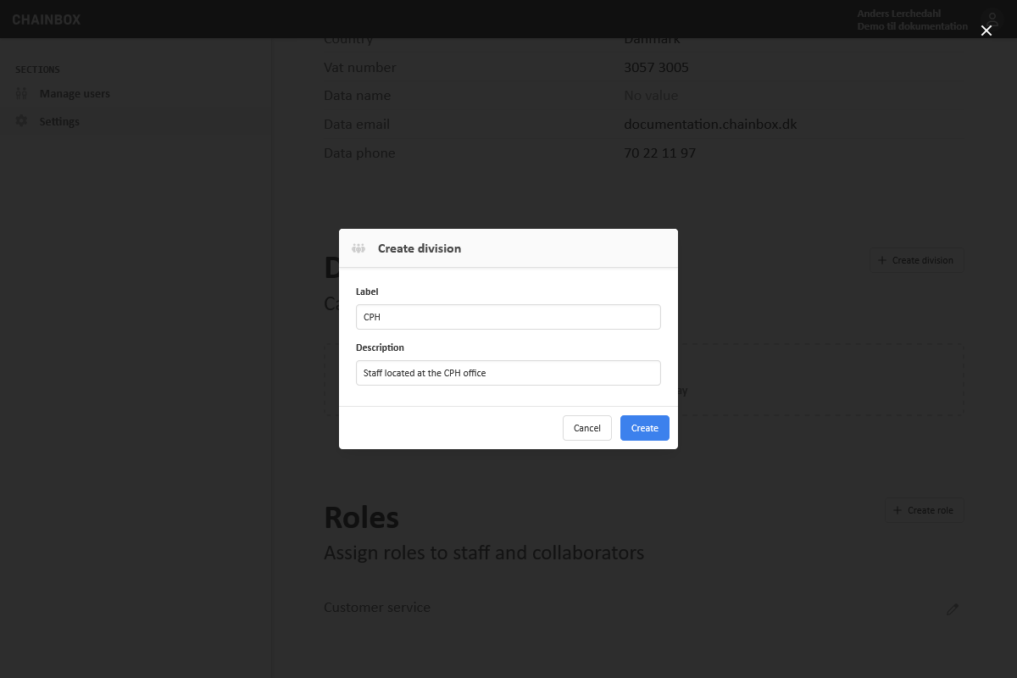
Task: Edit the Label field containing CPH
Action: click(x=508, y=317)
